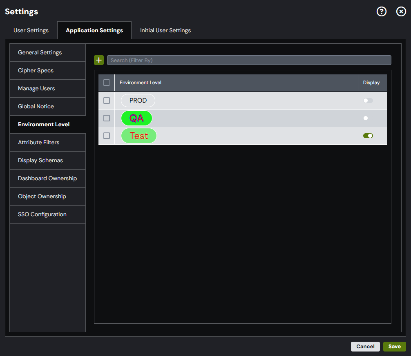Screen dimensions: 411x356
Task: Click the green QA environment badge
Action: point(136,118)
